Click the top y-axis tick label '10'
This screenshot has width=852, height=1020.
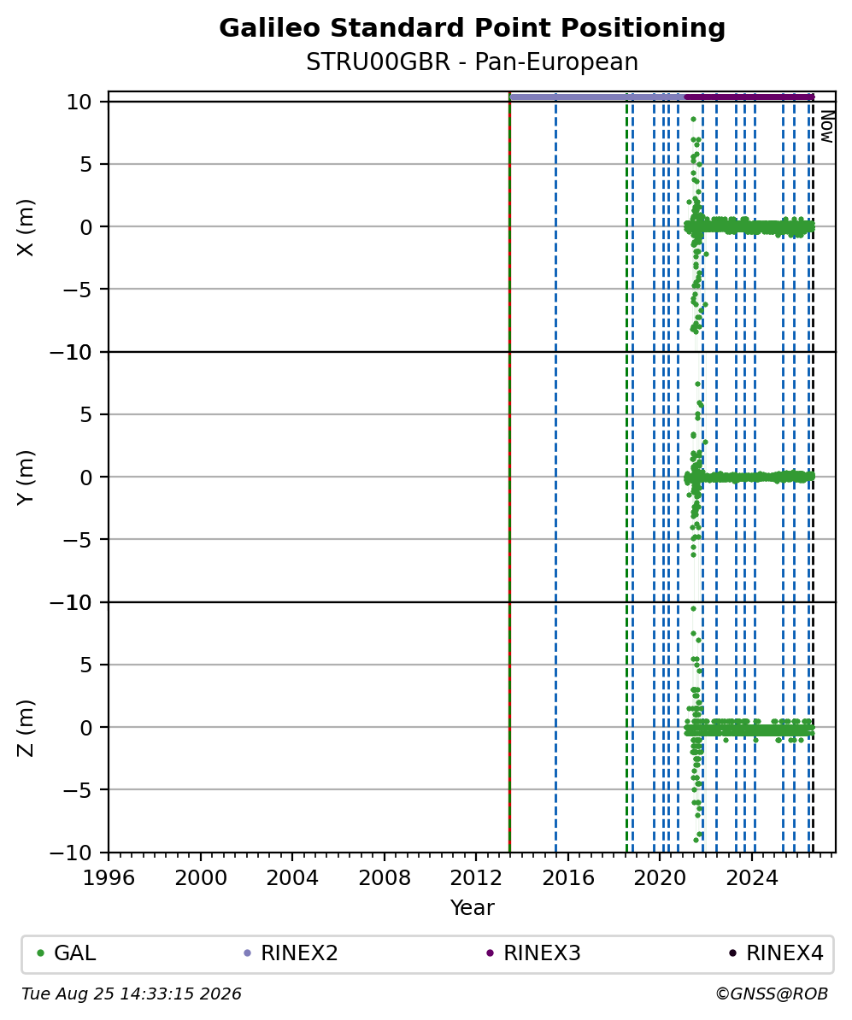(79, 103)
